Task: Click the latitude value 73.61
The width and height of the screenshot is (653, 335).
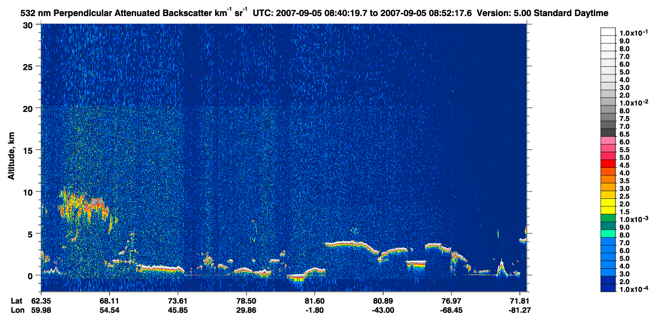Action: [178, 300]
